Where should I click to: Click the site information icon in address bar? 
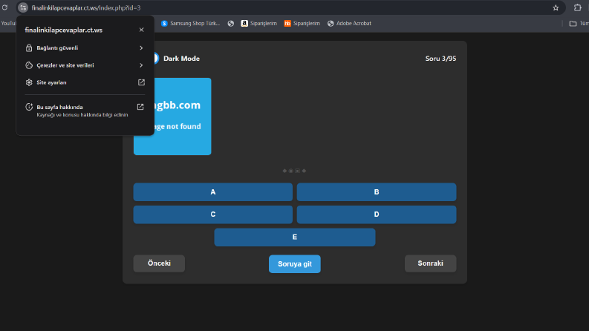coord(23,7)
